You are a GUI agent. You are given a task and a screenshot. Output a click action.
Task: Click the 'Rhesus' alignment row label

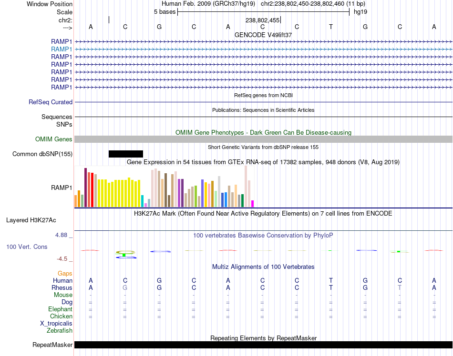62,287
